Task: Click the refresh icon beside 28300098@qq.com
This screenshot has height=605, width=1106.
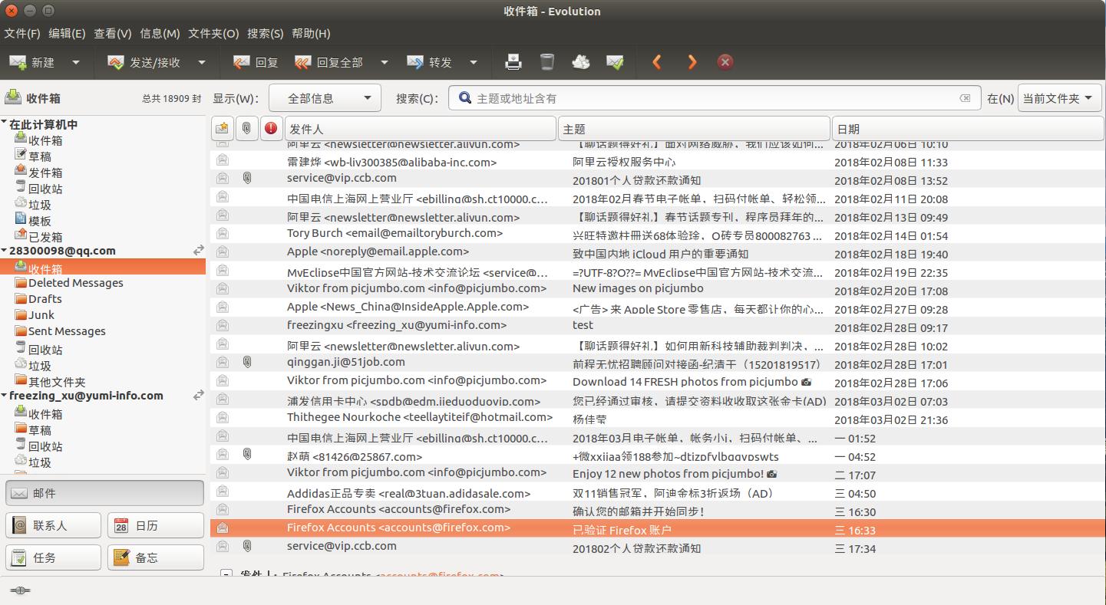Action: (198, 250)
